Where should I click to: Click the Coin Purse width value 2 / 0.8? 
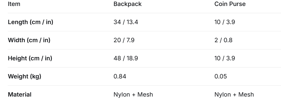pyautogui.click(x=223, y=40)
